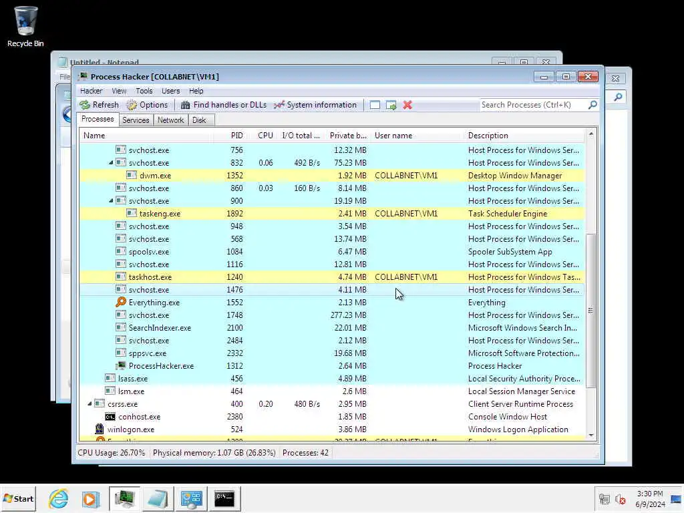Click the sppsvc.exe process icon

(x=121, y=353)
